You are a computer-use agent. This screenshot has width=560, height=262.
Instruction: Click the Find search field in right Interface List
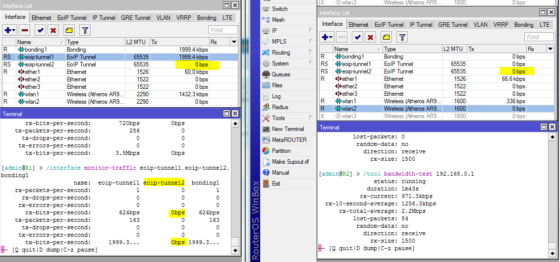(539, 37)
